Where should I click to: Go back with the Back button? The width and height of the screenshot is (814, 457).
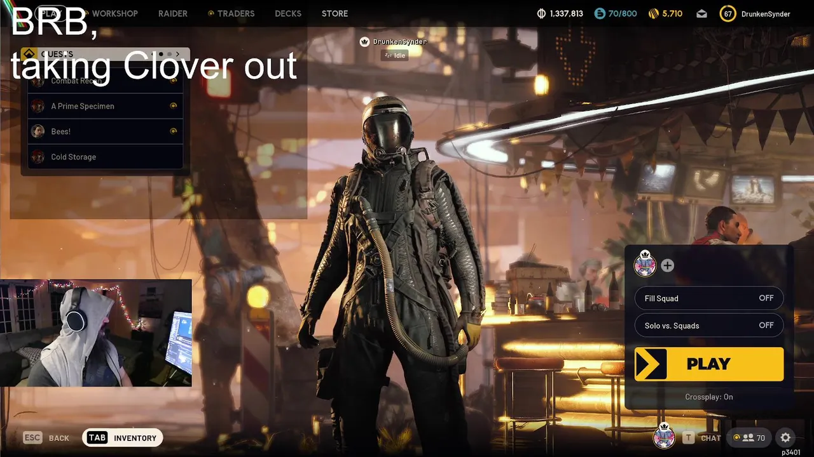click(59, 438)
